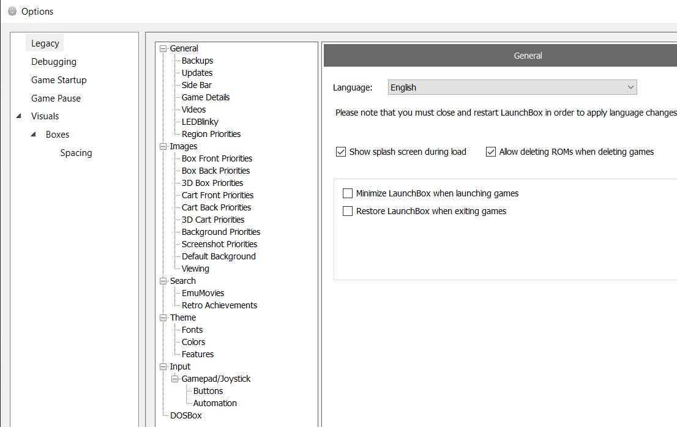Click the Options gear icon in title bar
This screenshot has width=677, height=427.
coord(12,11)
